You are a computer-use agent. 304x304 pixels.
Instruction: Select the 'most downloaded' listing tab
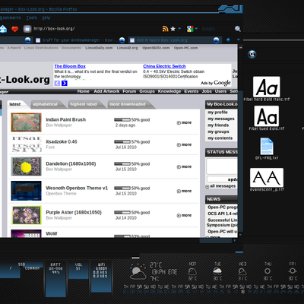pos(128,104)
